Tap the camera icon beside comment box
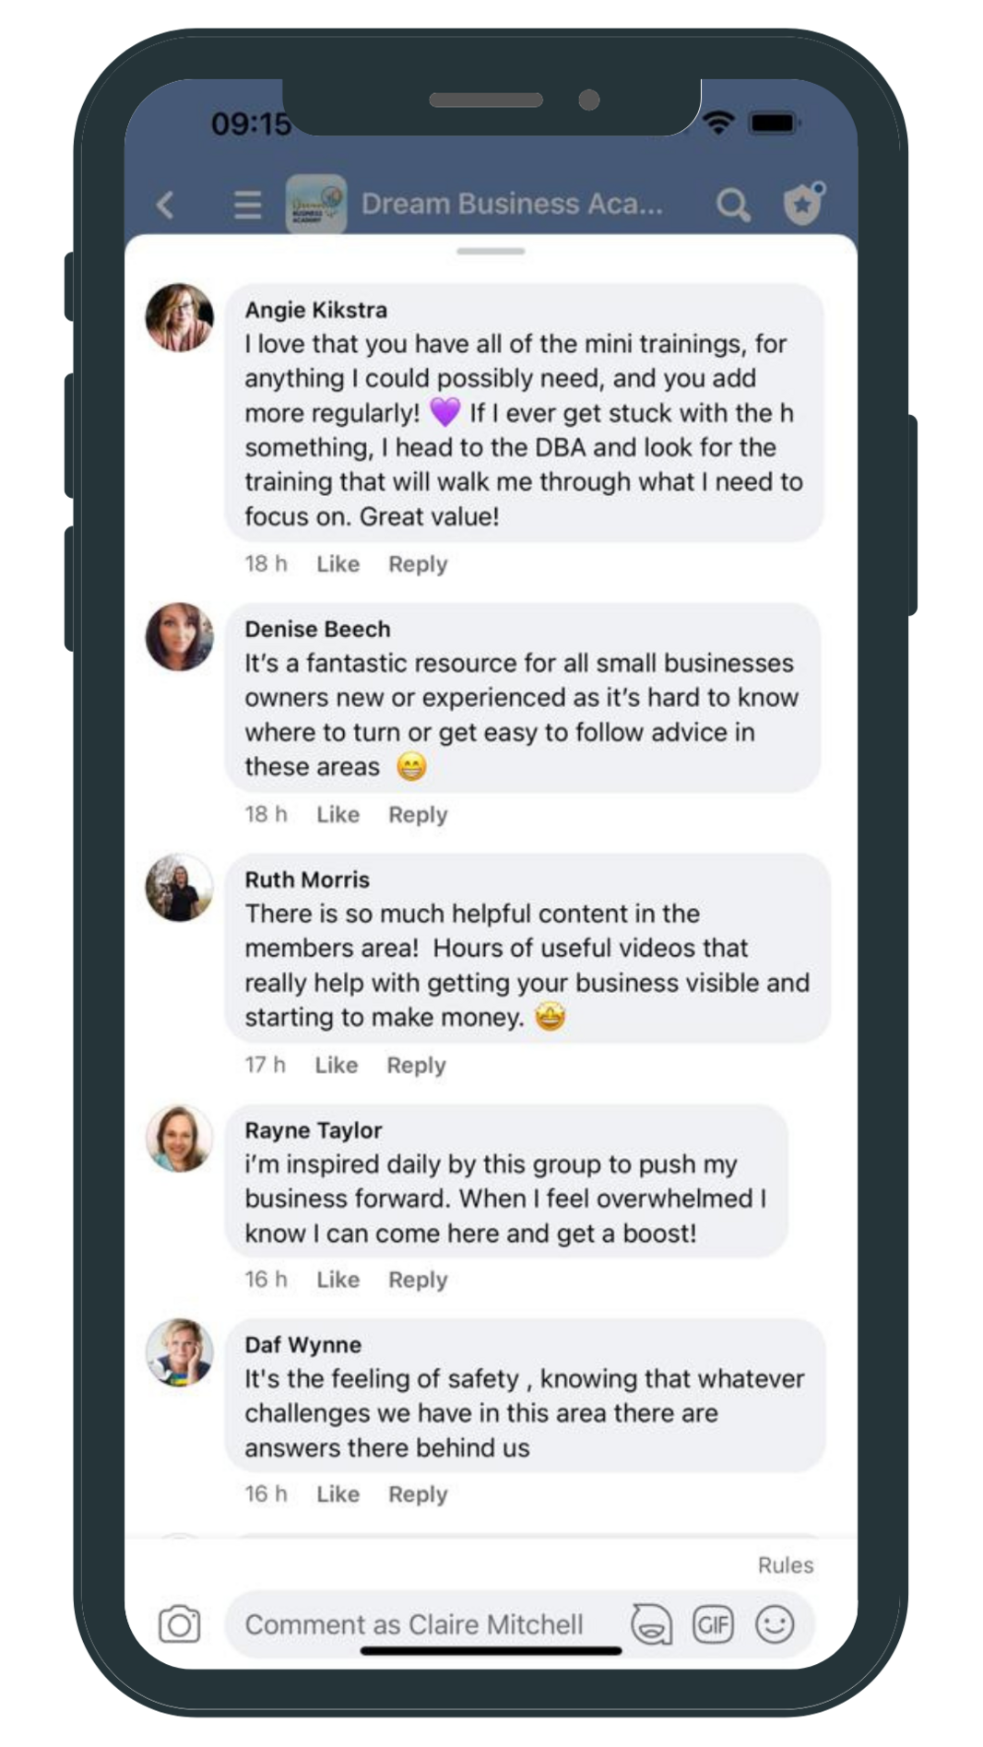The height and width of the screenshot is (1747, 983). 180,1624
